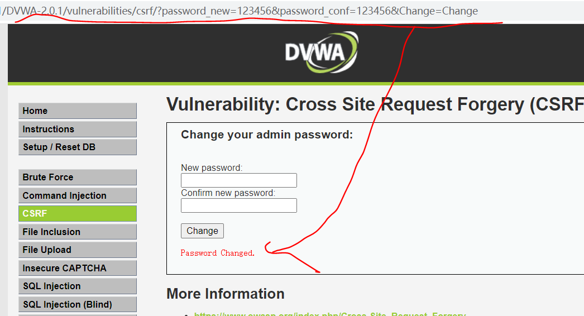The image size is (584, 316).
Task: Select the highlighted CSRF menu item
Action: (78, 213)
